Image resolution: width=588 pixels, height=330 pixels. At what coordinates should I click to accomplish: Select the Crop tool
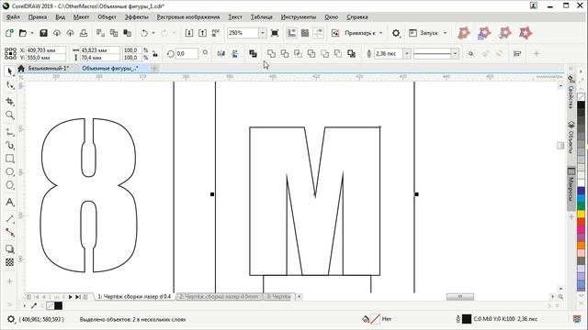point(10,102)
